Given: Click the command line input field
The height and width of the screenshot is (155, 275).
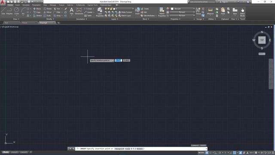Looking at the screenshot, I should tap(141, 149).
